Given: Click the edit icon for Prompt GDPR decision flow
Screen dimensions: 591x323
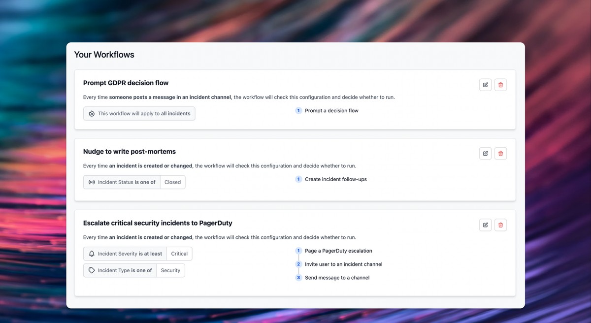Looking at the screenshot, I should [x=485, y=85].
